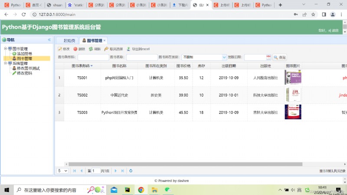Select the TS002 cell
347x195 pixels.
point(82,95)
